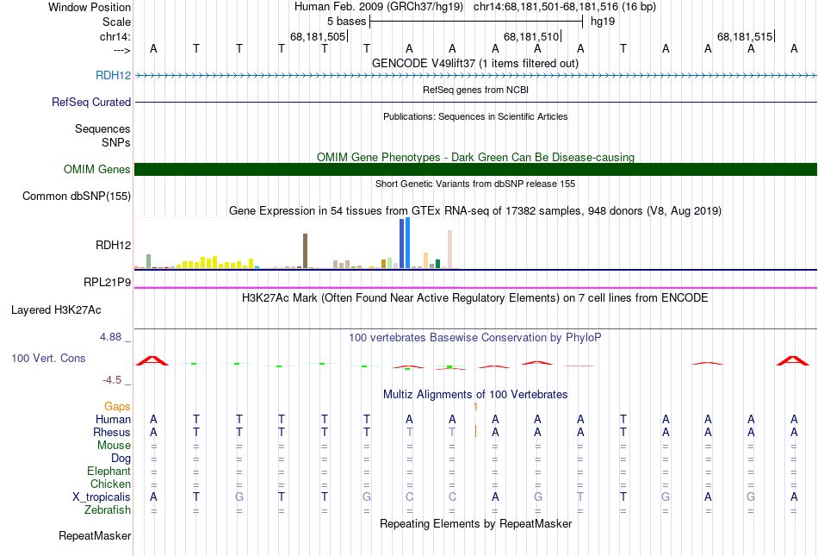
Task: Click the 4.88 PhyloP upper limit value
Action: pyautogui.click(x=110, y=337)
